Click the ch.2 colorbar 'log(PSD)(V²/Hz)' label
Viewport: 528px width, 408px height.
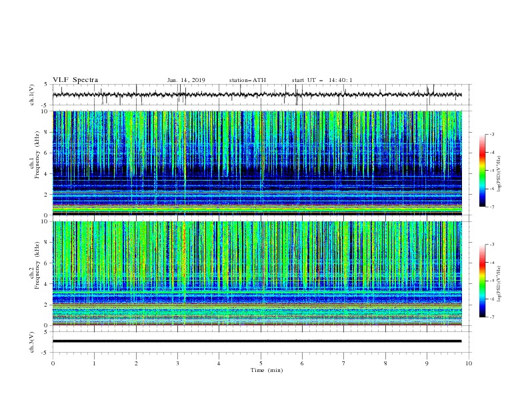click(499, 284)
